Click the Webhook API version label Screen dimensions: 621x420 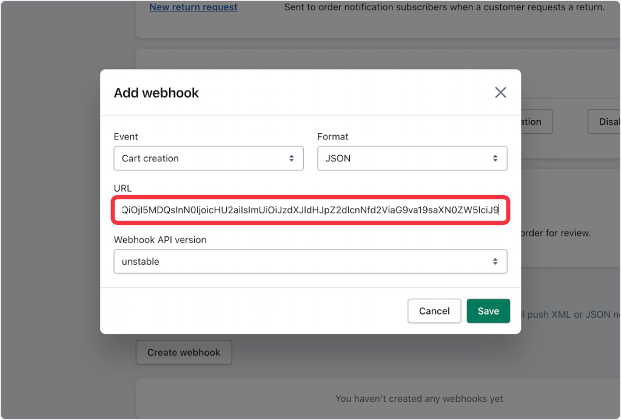click(160, 239)
